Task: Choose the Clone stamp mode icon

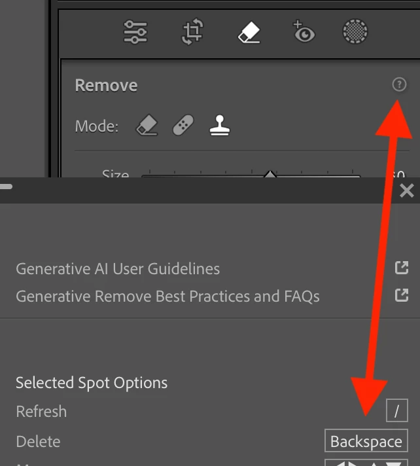Action: (220, 125)
